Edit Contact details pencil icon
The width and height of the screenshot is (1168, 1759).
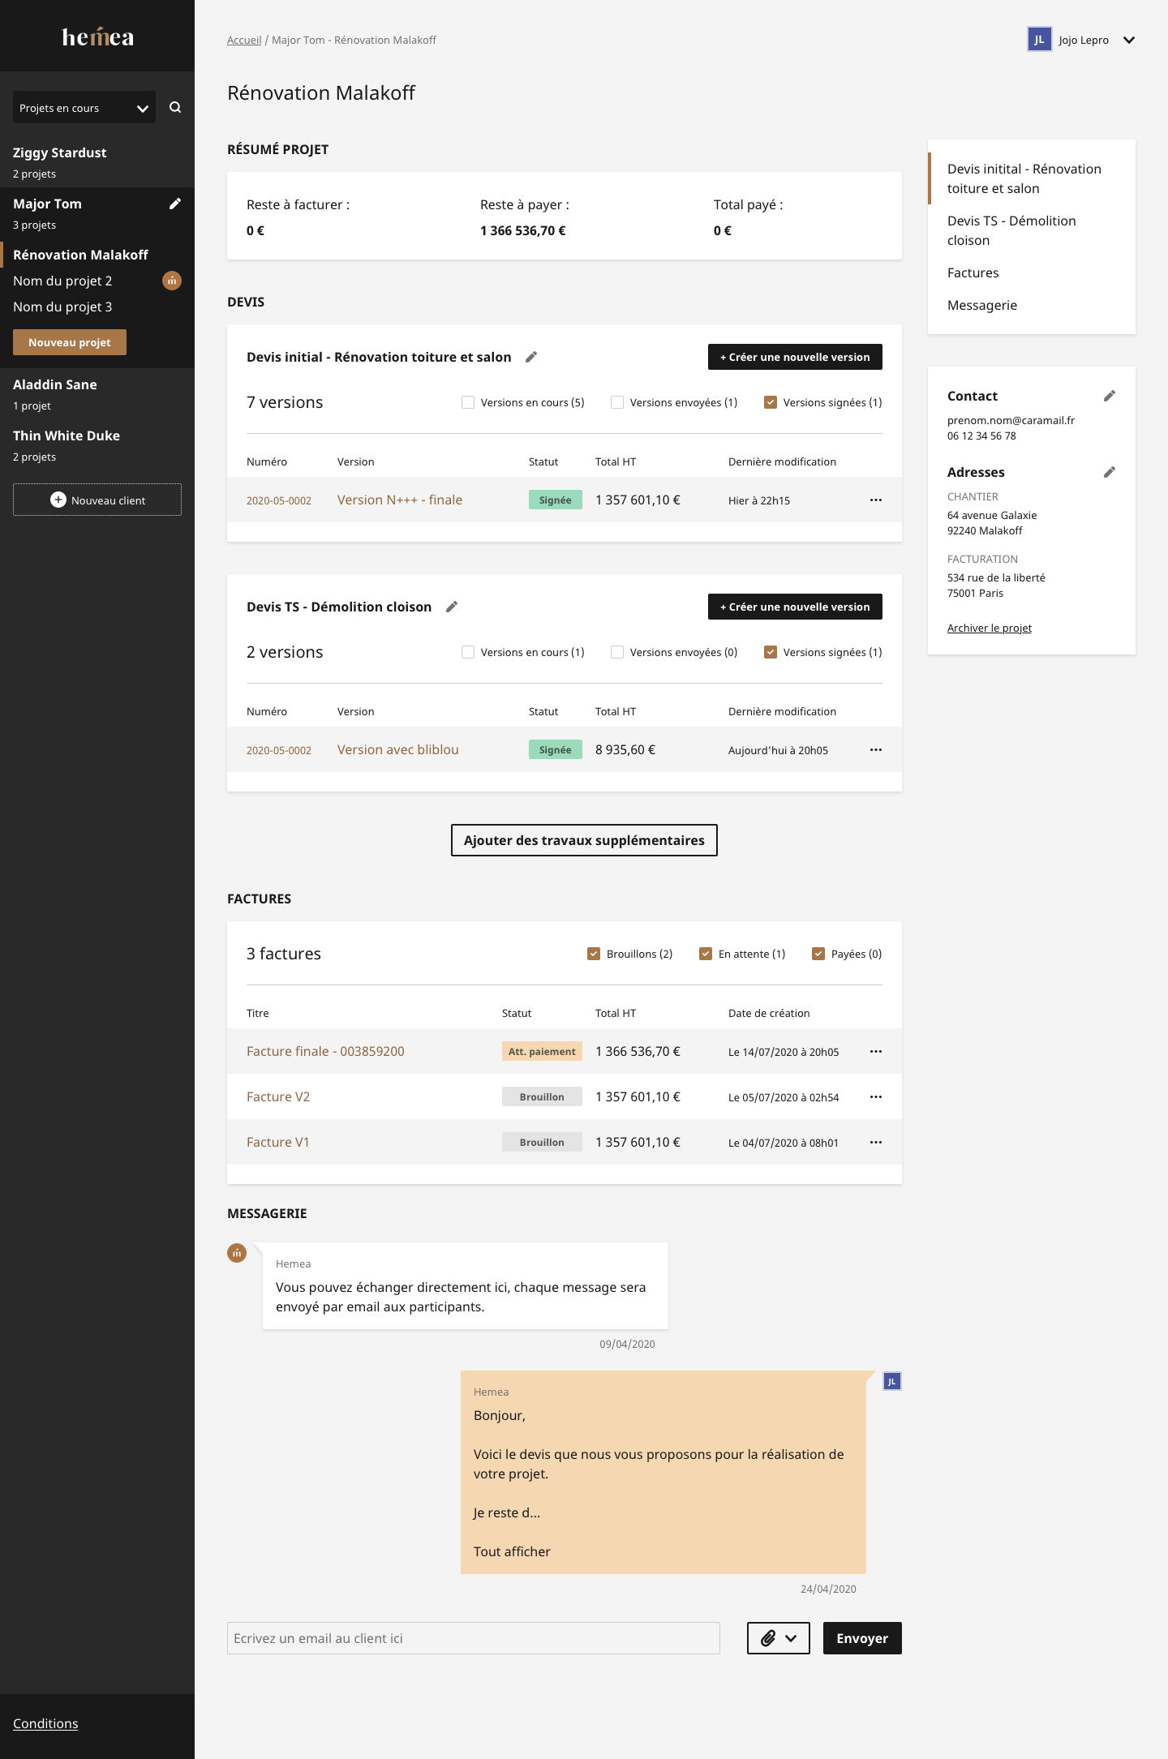pos(1110,396)
